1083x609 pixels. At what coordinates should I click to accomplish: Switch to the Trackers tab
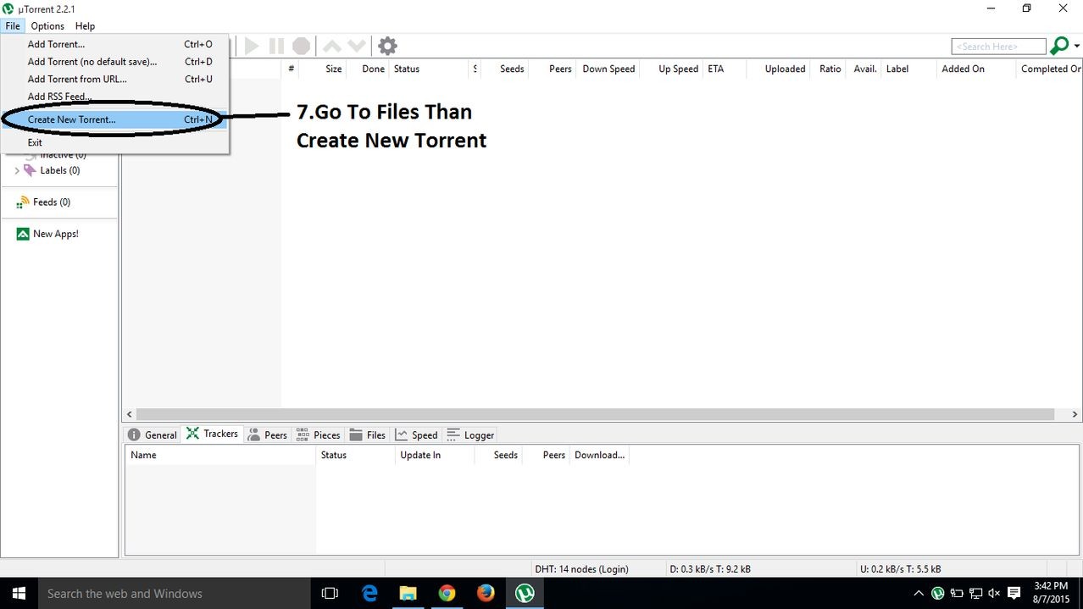212,434
